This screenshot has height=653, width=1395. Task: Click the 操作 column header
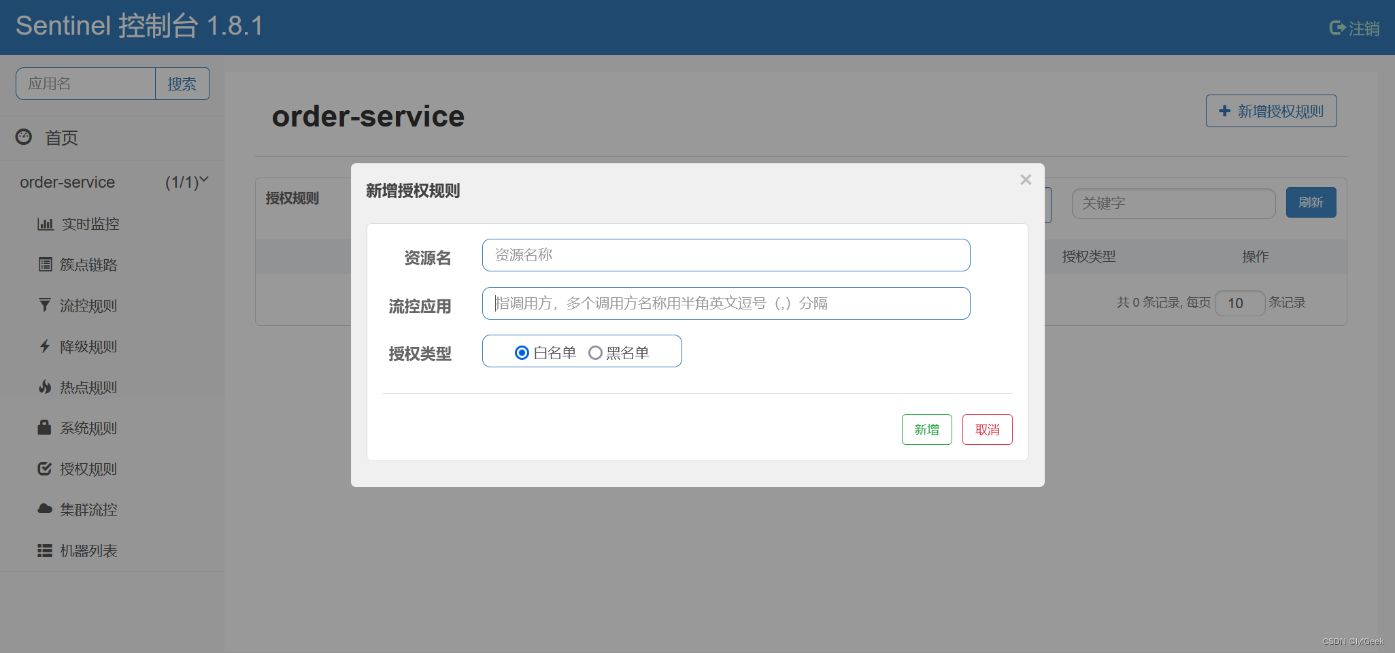[x=1256, y=256]
